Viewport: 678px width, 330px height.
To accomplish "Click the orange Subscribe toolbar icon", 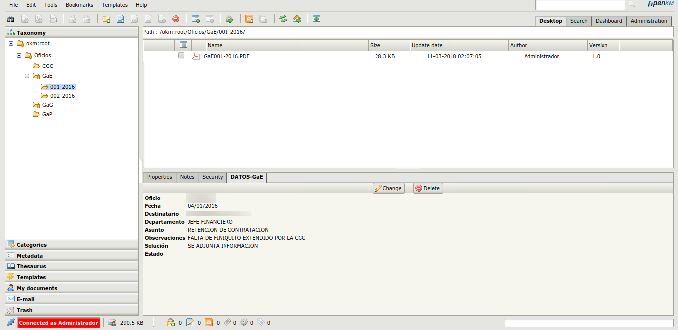I will pos(249,18).
